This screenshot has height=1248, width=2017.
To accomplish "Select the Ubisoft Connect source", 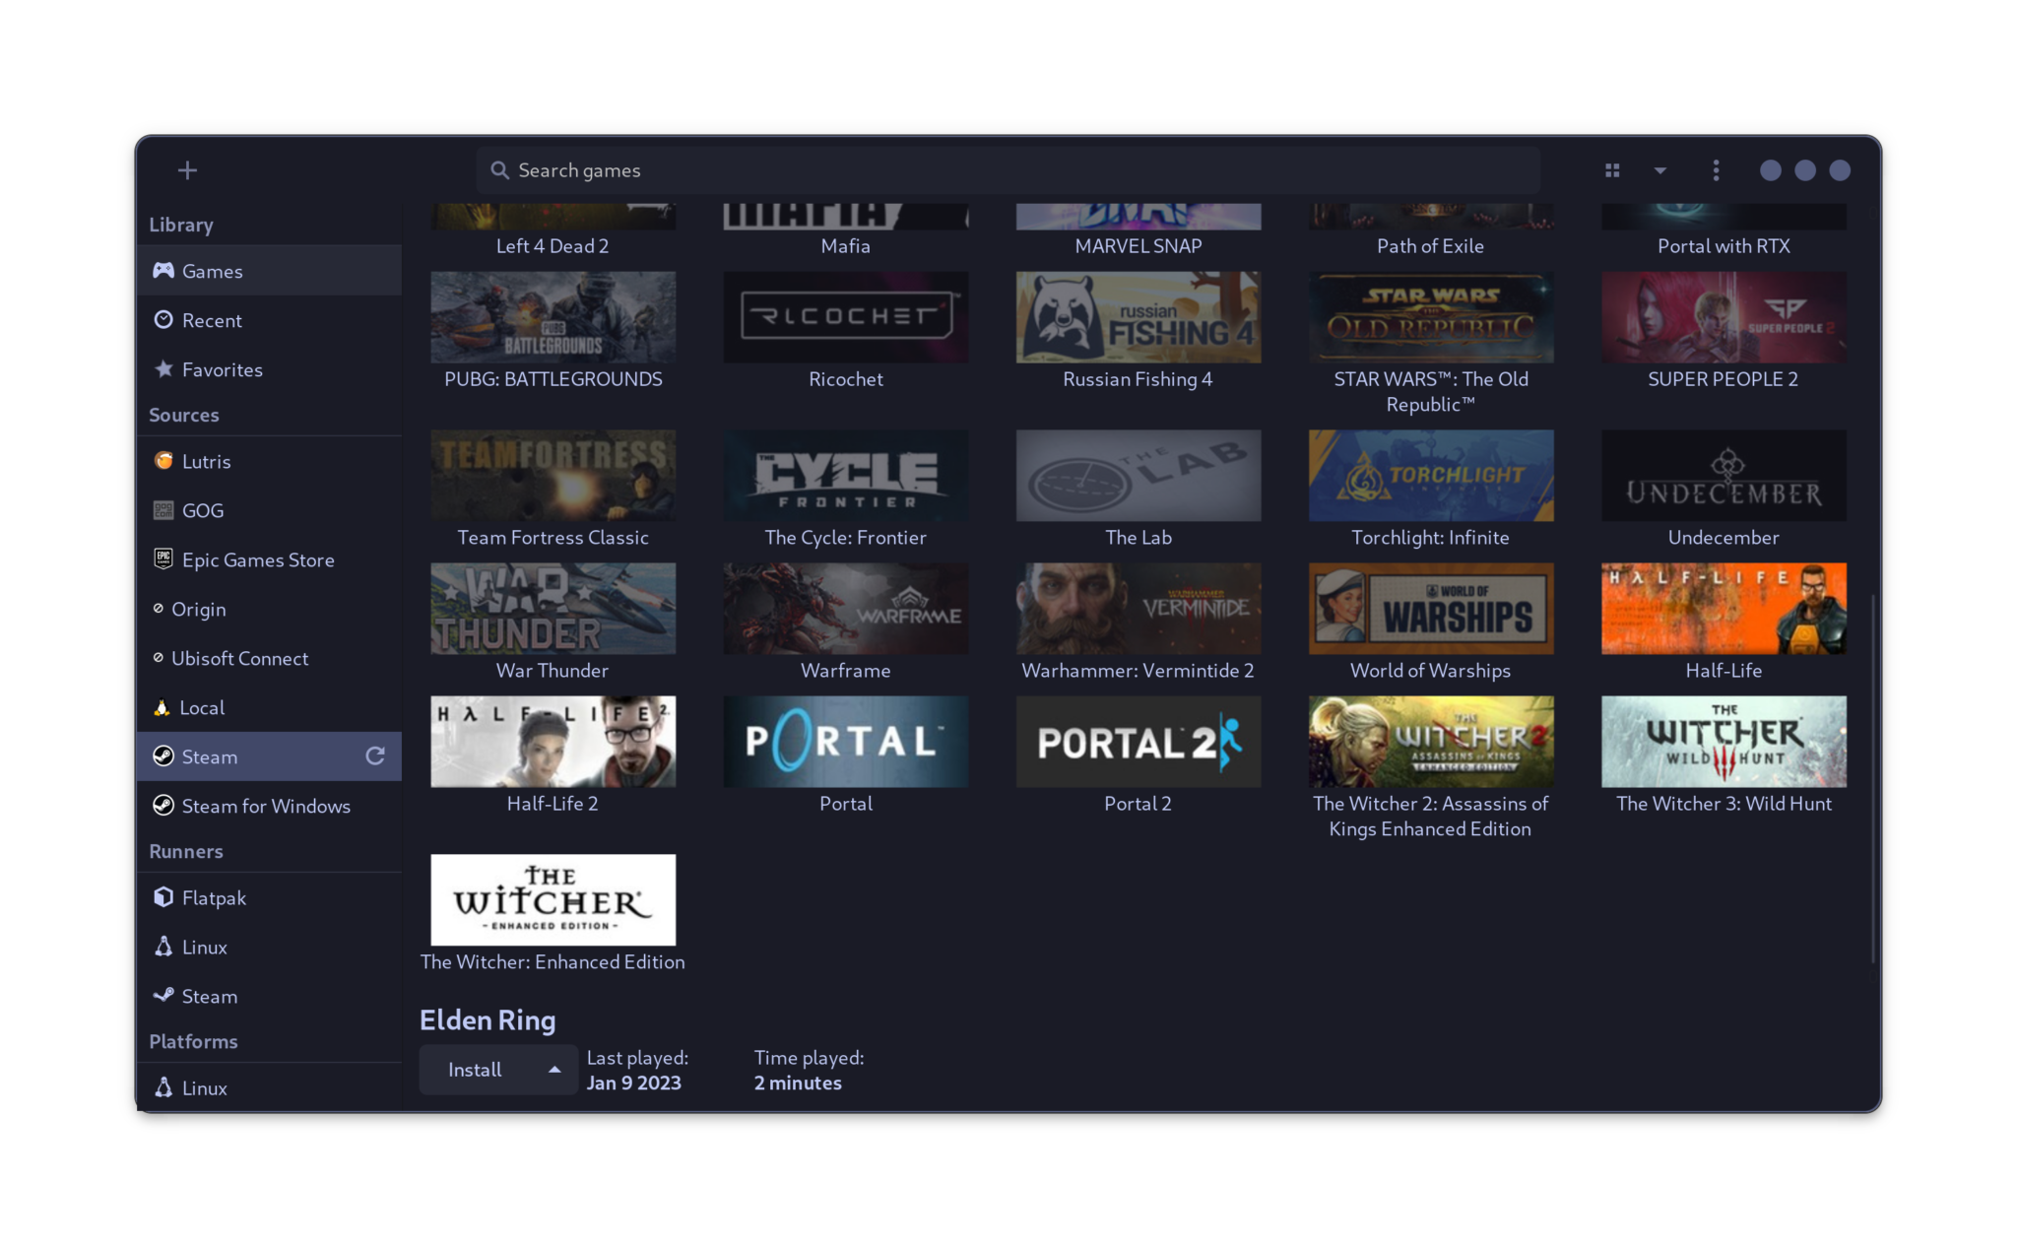I will click(x=269, y=658).
